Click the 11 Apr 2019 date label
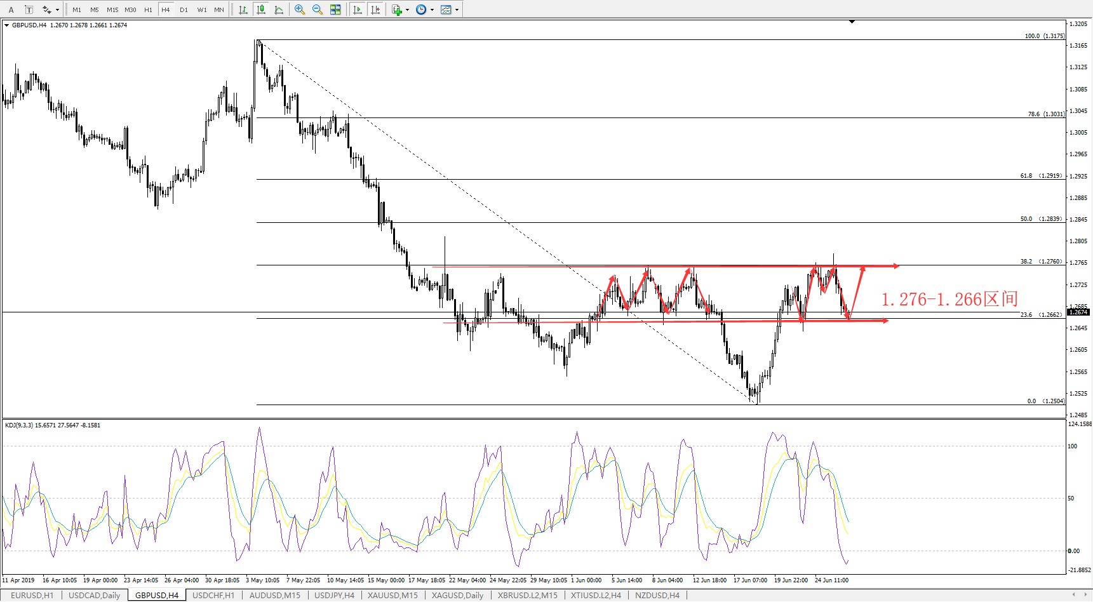The image size is (1093, 602). pos(18,580)
